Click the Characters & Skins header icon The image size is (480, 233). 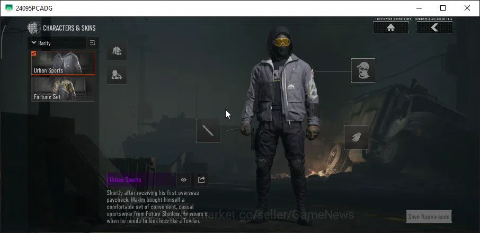34,28
